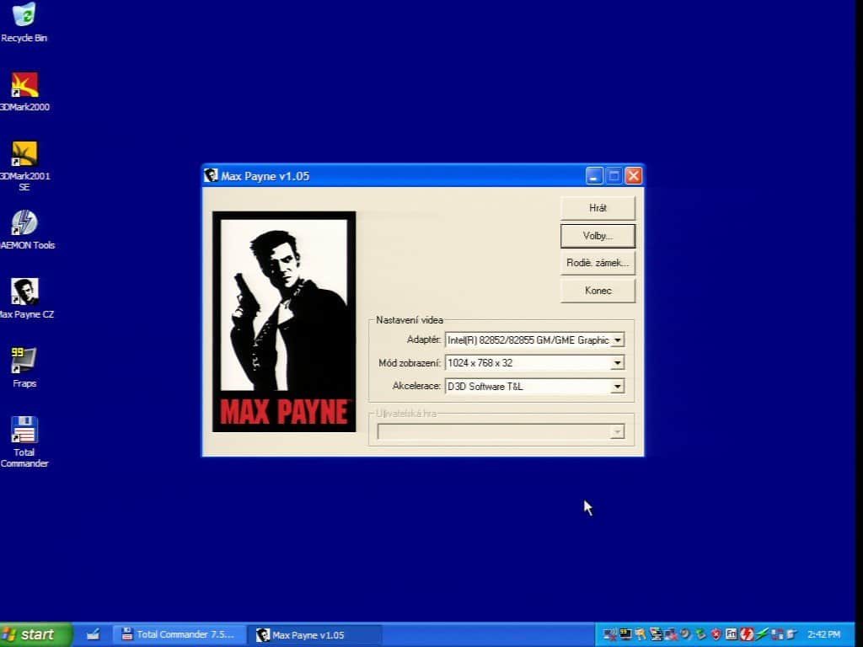The width and height of the screenshot is (863, 647).
Task: Open the Recycle Bin desktop icon
Action: 24,22
